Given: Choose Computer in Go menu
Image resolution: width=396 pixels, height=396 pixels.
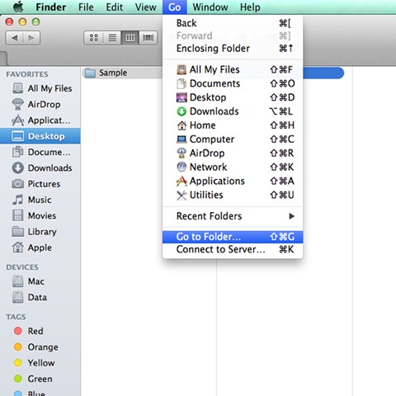Looking at the screenshot, I should click(x=233, y=139).
